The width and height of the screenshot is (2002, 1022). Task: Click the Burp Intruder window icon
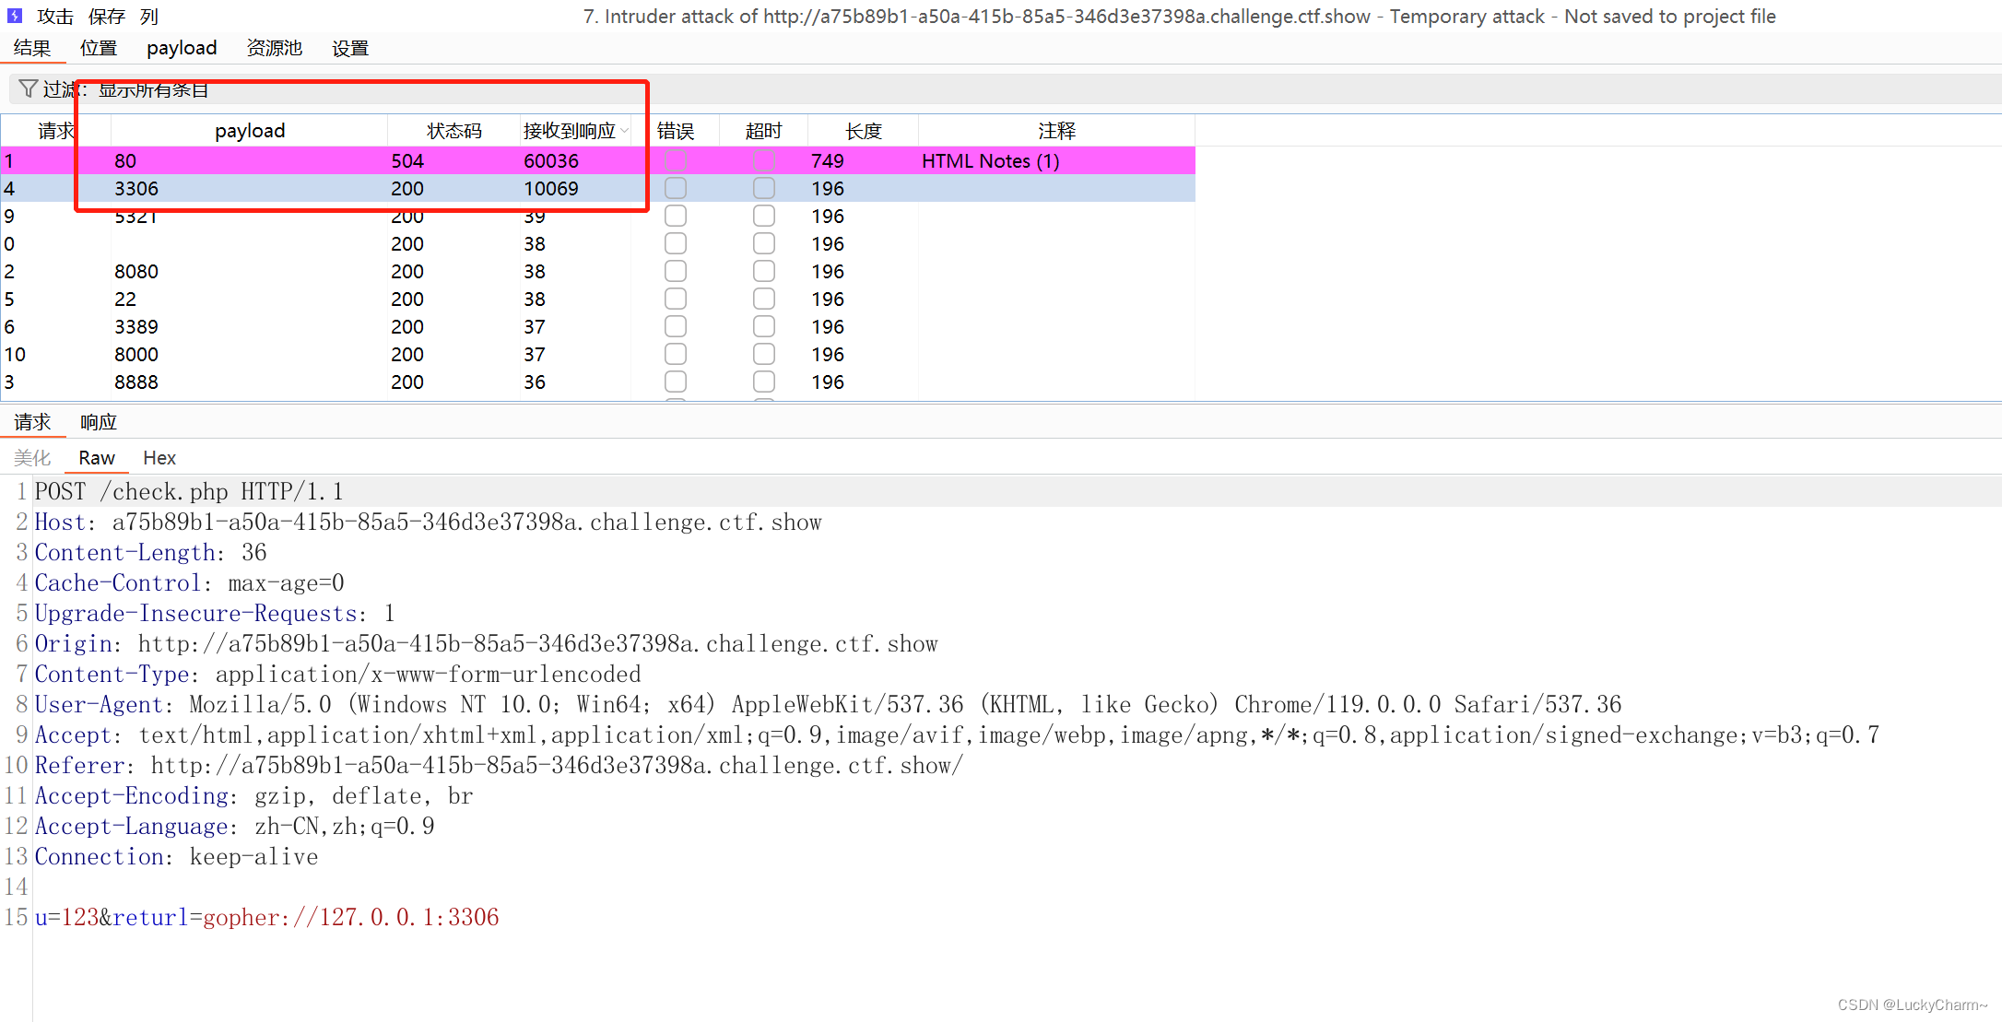14,16
